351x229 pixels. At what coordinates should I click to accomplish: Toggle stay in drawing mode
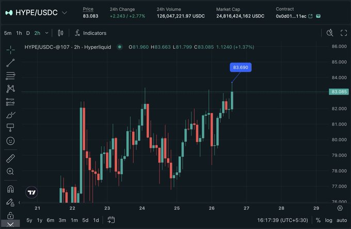tap(10, 202)
